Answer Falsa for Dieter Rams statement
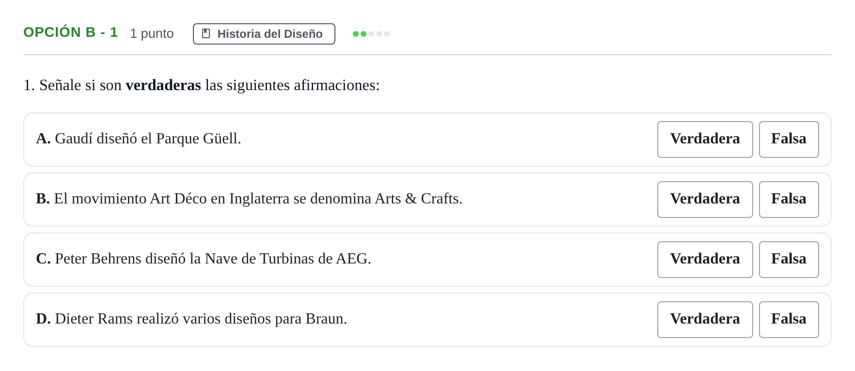 (x=789, y=320)
